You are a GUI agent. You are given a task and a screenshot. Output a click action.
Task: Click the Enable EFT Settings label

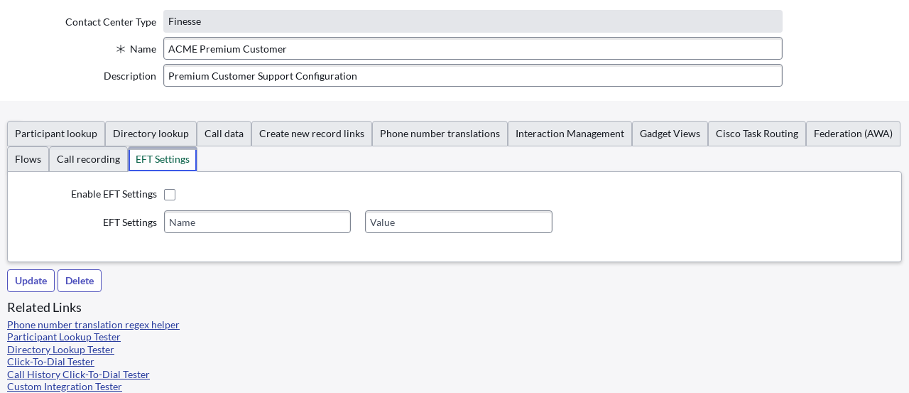(x=114, y=194)
